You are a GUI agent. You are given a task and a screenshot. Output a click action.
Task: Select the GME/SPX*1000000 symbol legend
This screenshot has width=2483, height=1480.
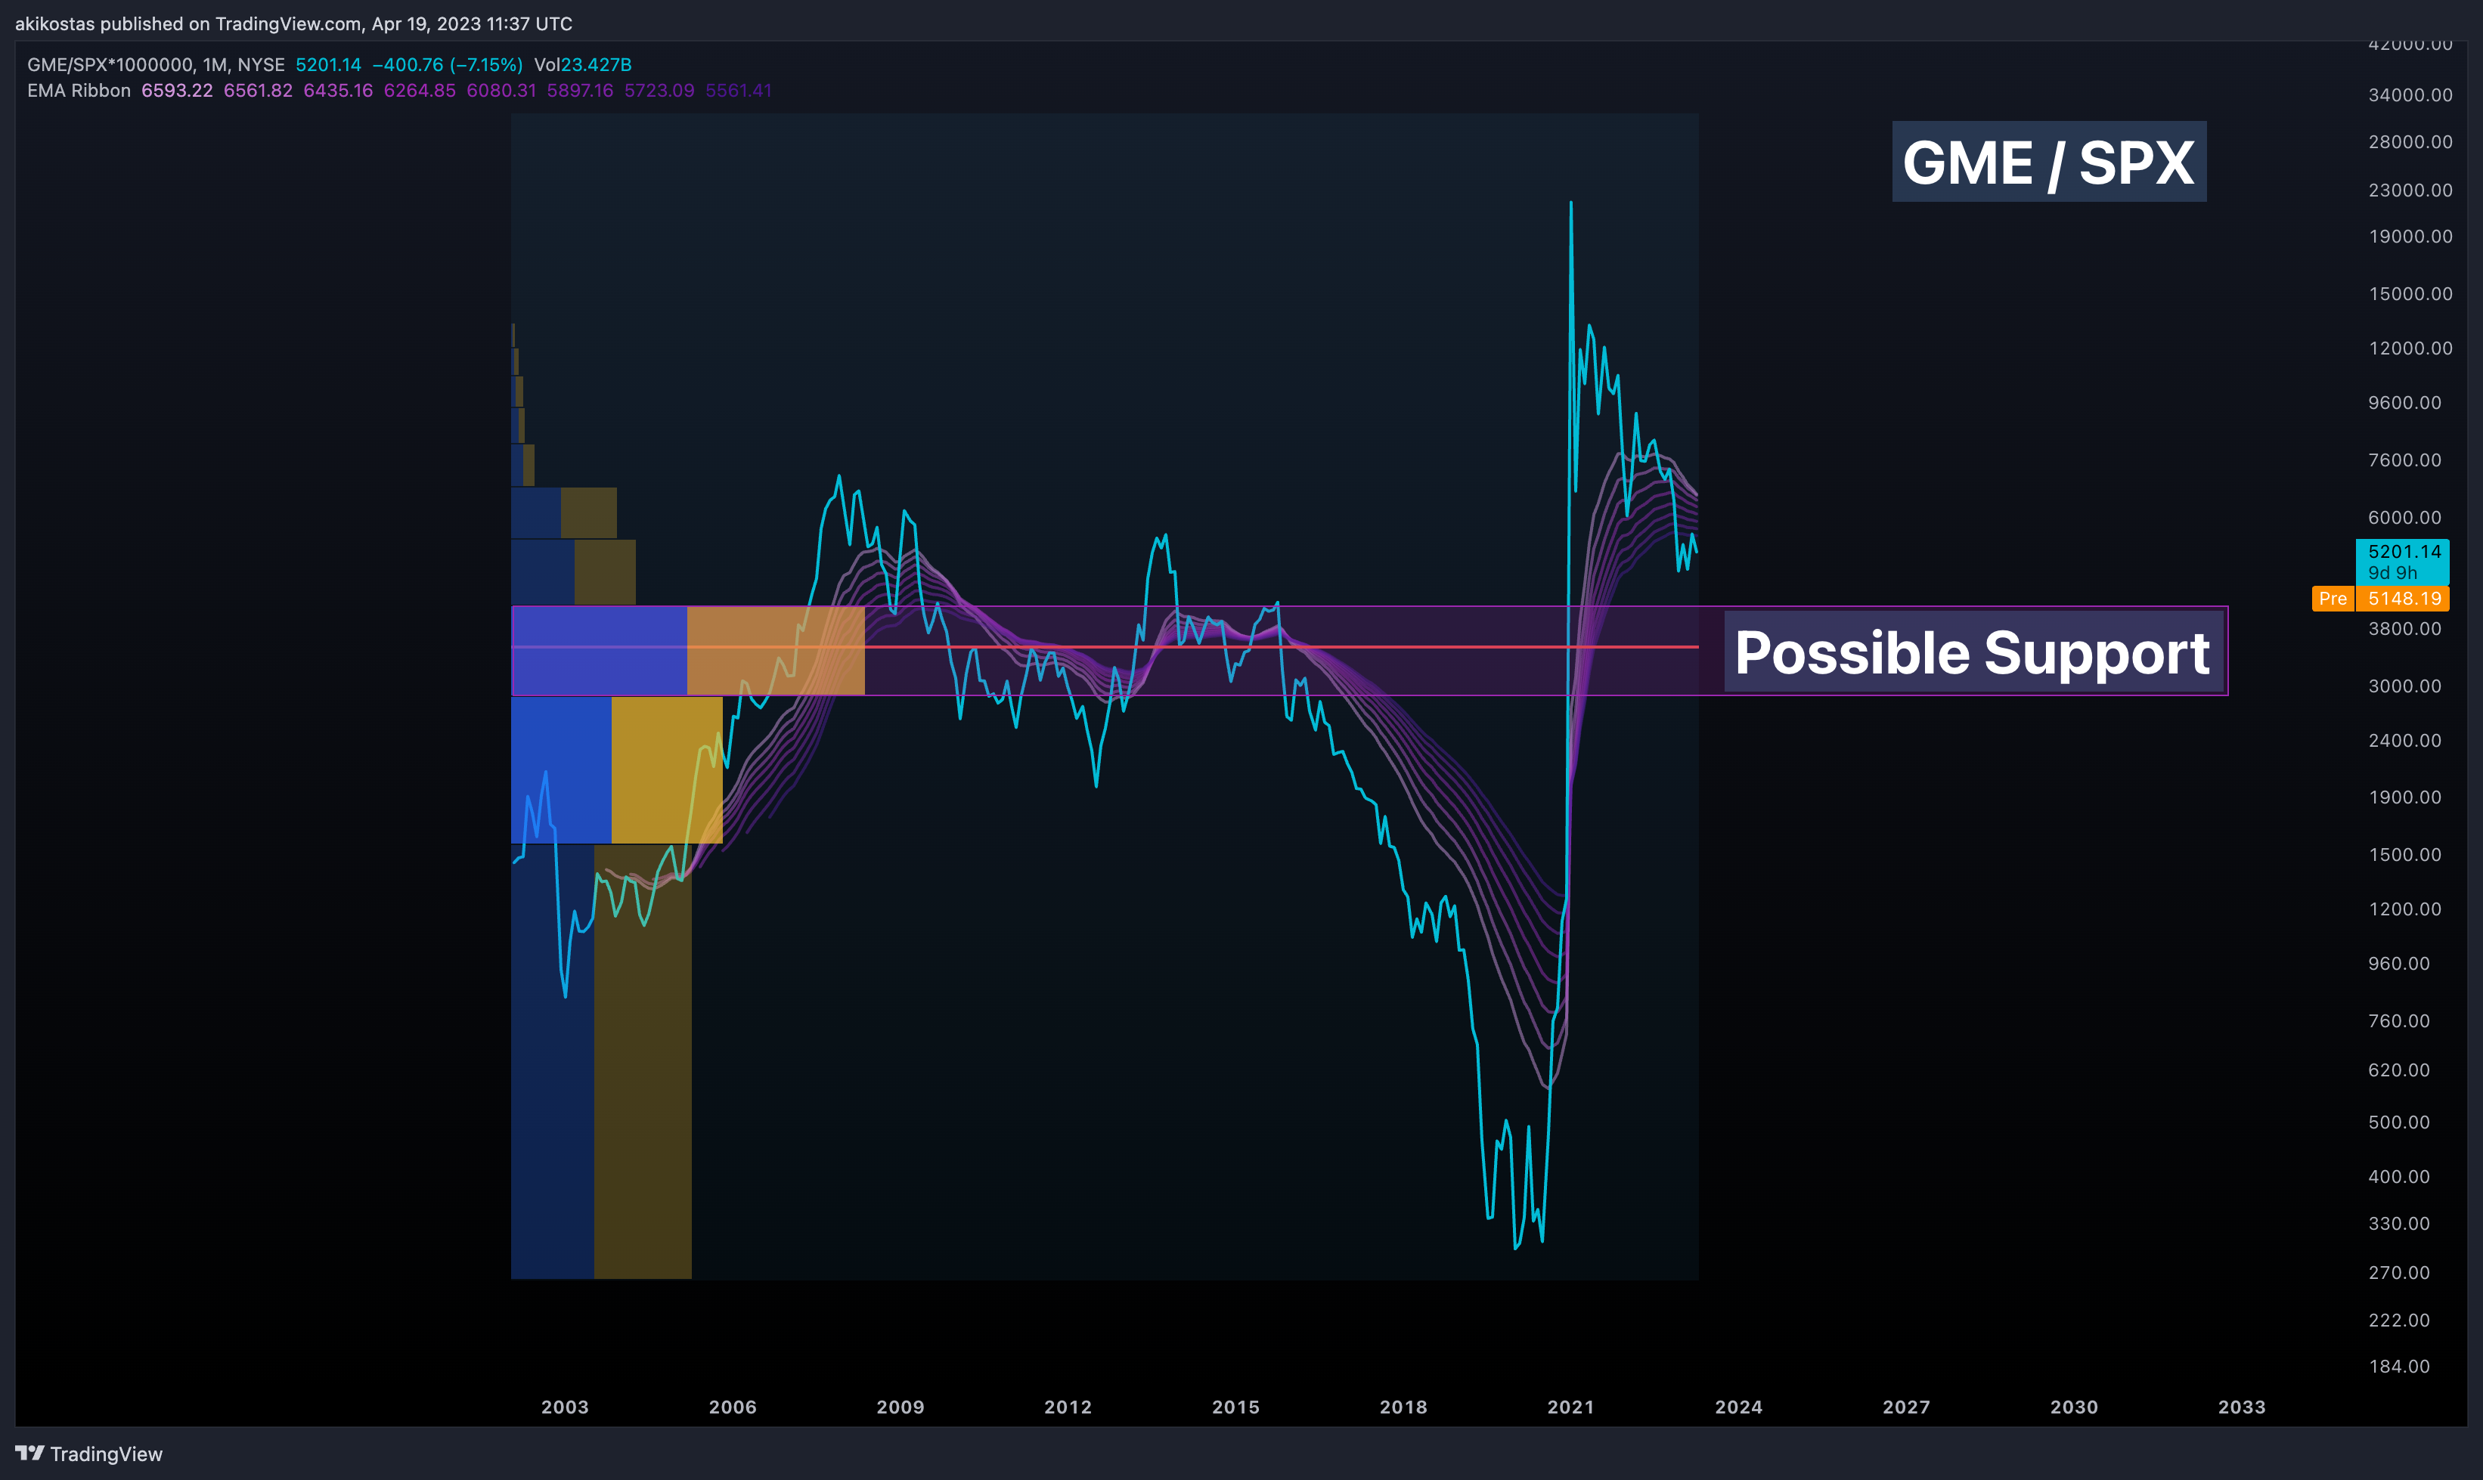(156, 65)
